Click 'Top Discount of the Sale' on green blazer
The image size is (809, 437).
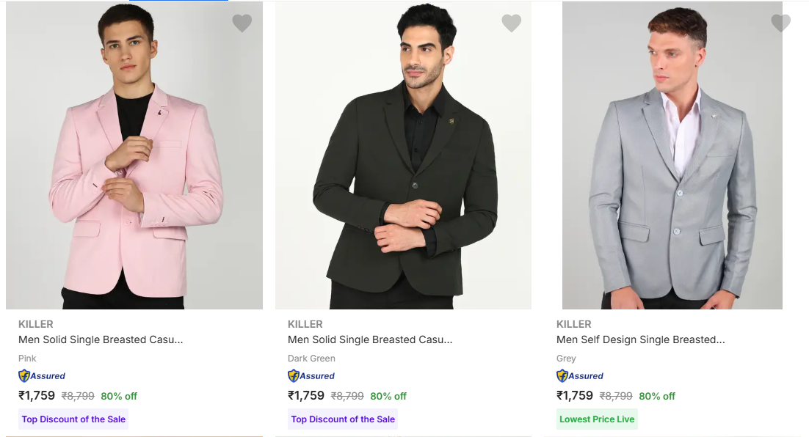click(343, 419)
